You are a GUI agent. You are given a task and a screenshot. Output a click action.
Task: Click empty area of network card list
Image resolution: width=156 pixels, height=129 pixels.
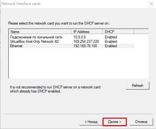pos(78,63)
